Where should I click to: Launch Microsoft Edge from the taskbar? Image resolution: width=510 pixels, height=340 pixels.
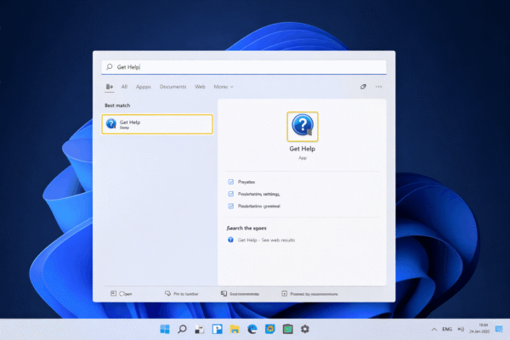tap(252, 329)
